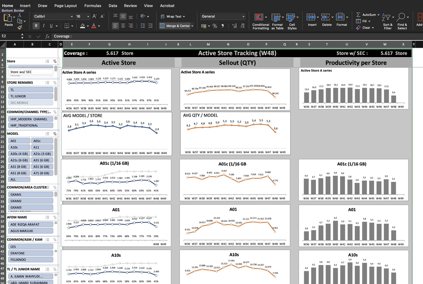Filter by A10s in MODEL slicer
Image resolution: width=423 pixels, height=284 pixels.
point(19,148)
